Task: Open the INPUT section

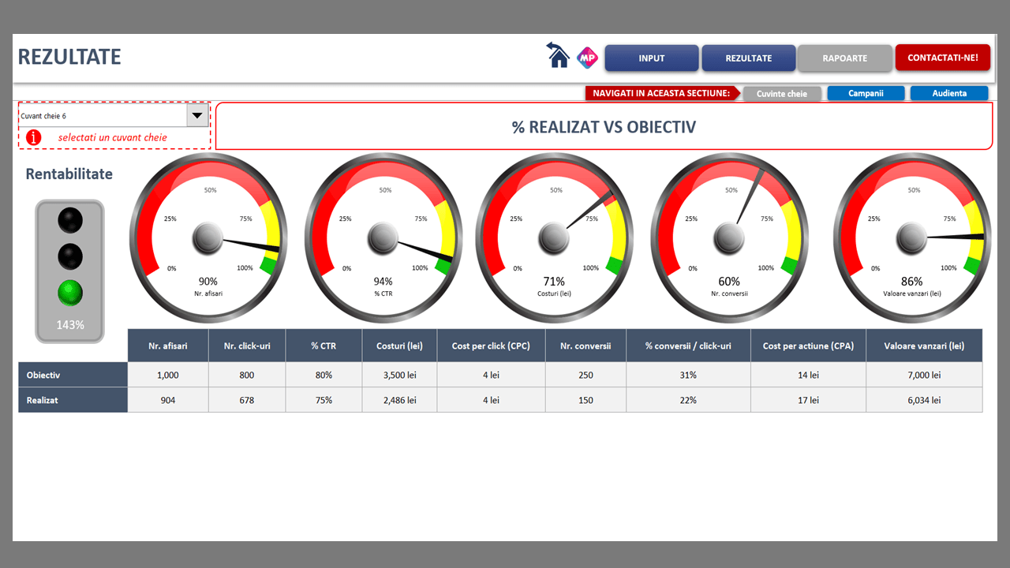Action: pos(652,58)
